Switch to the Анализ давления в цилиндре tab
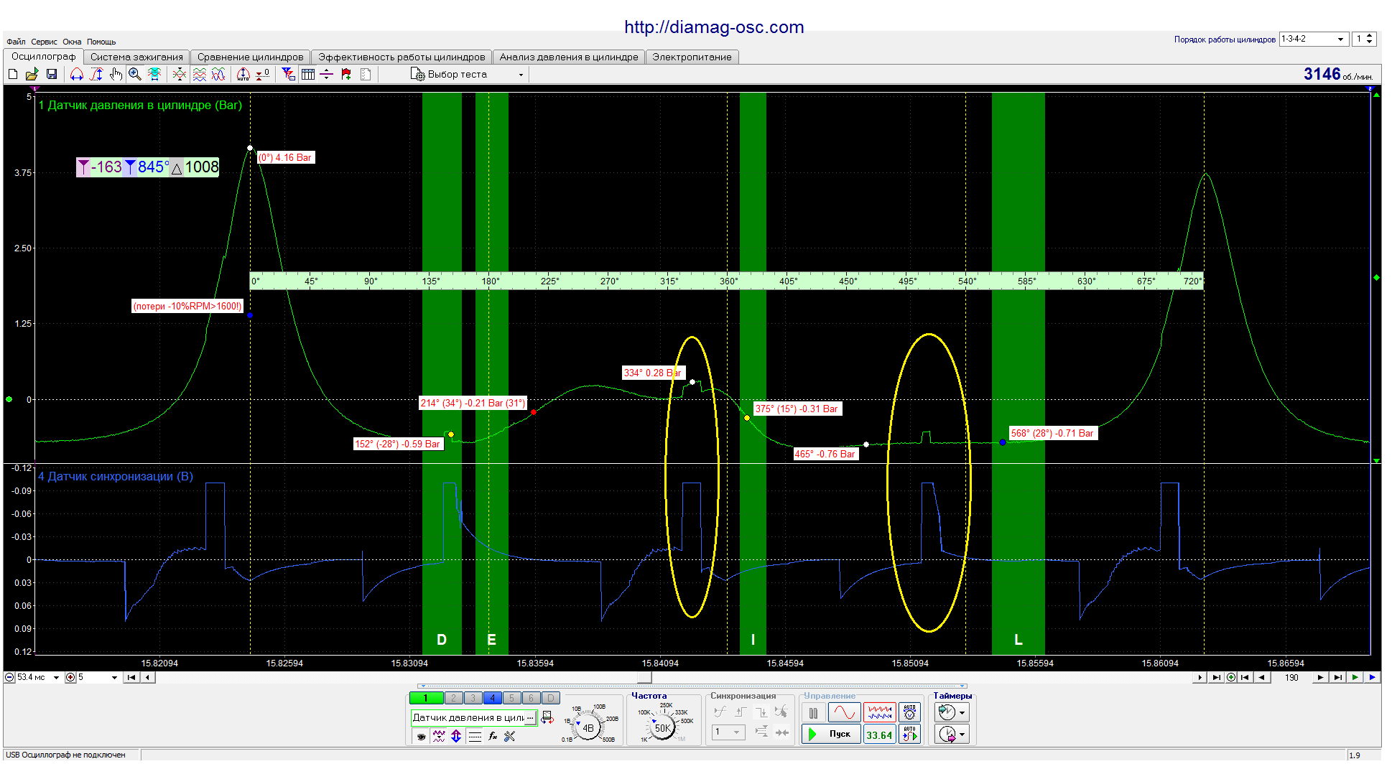 tap(569, 57)
